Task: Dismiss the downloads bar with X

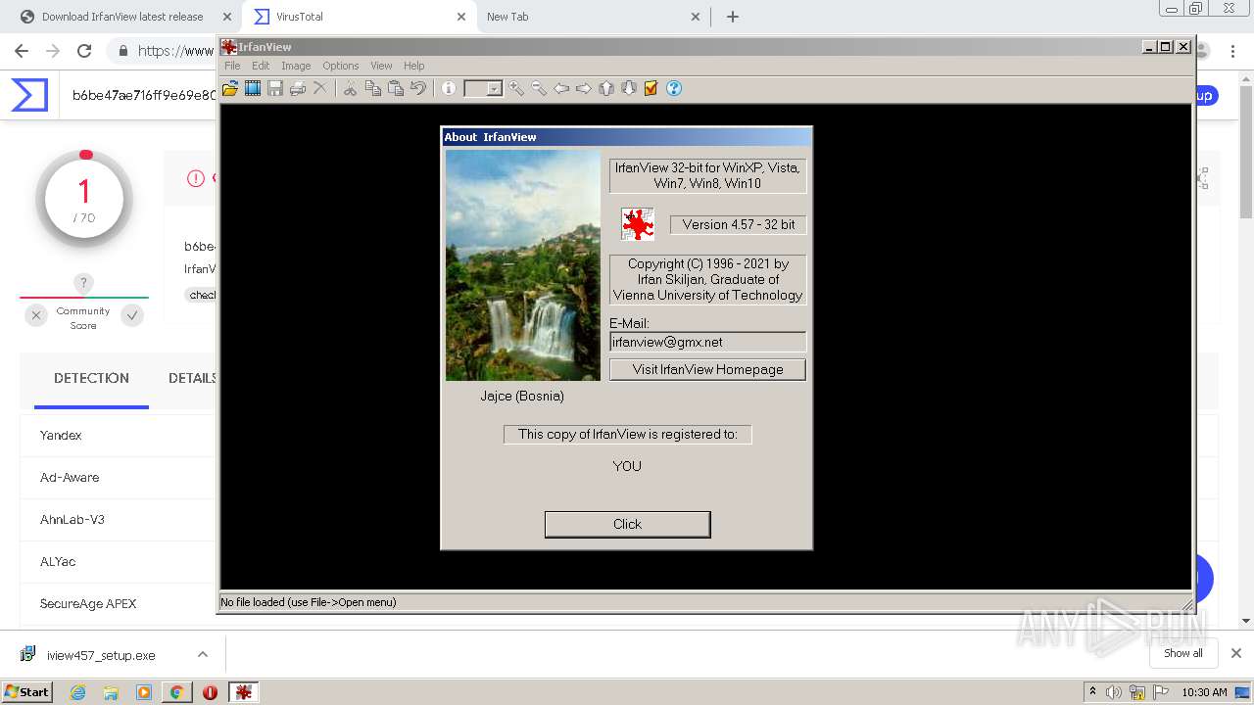Action: (x=1236, y=653)
